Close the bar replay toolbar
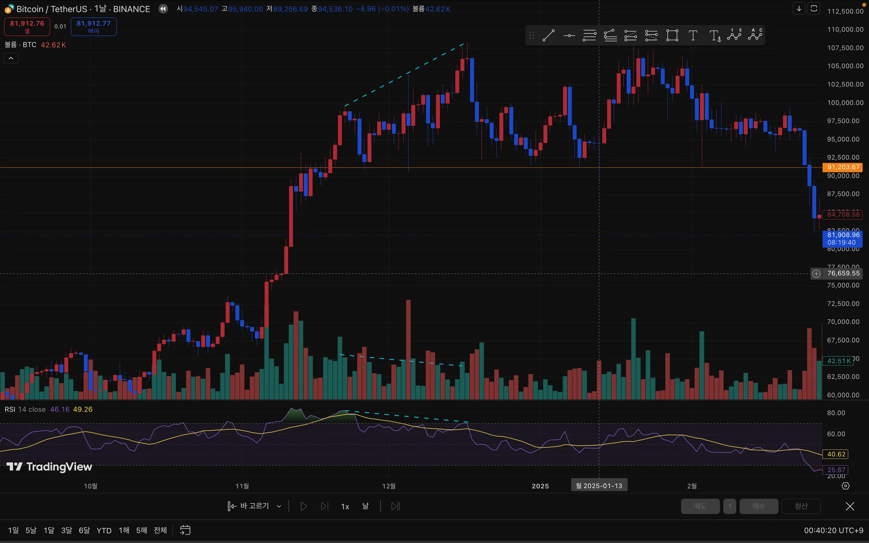This screenshot has width=869, height=543. [x=850, y=506]
